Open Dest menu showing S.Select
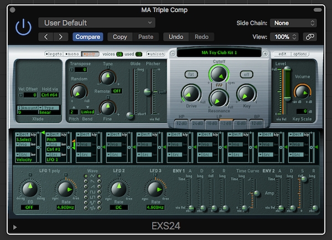332x240 pixels. (x=23, y=134)
